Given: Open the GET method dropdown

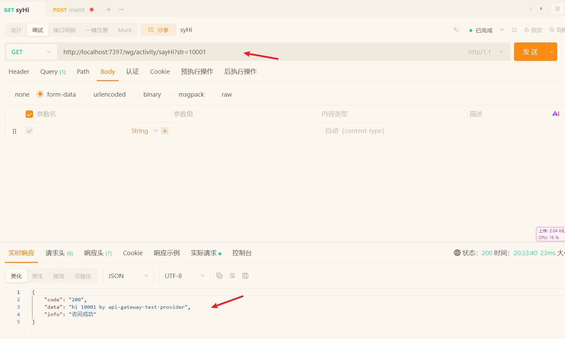Looking at the screenshot, I should point(31,52).
